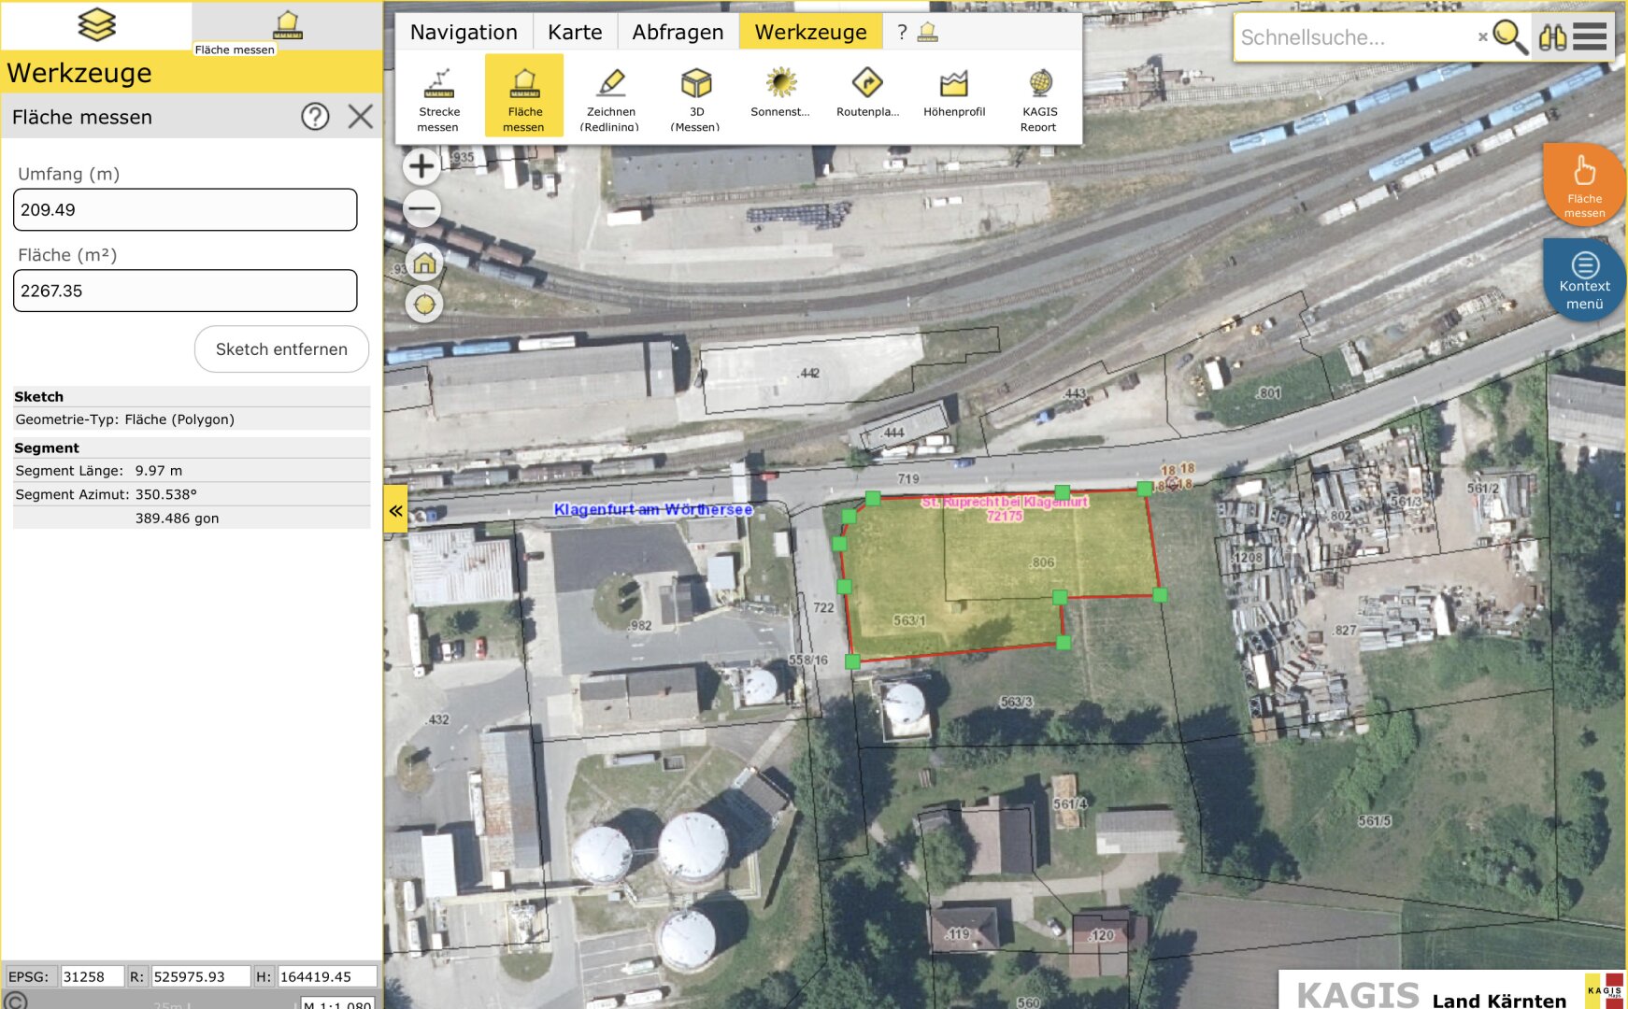Open the Sonnenstand sun tool
Image resolution: width=1628 pixels, height=1009 pixels.
coord(780,94)
